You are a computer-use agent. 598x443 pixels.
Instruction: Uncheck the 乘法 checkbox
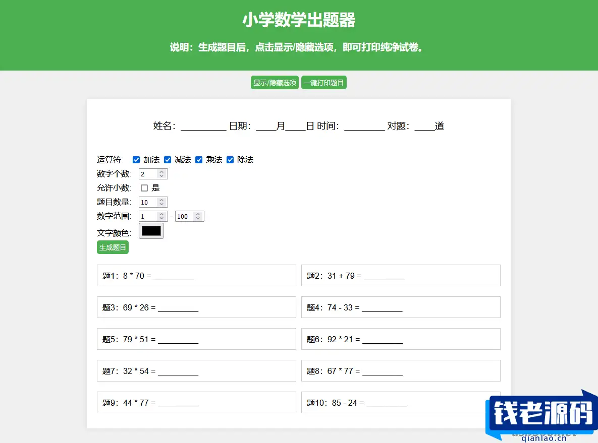(199, 160)
